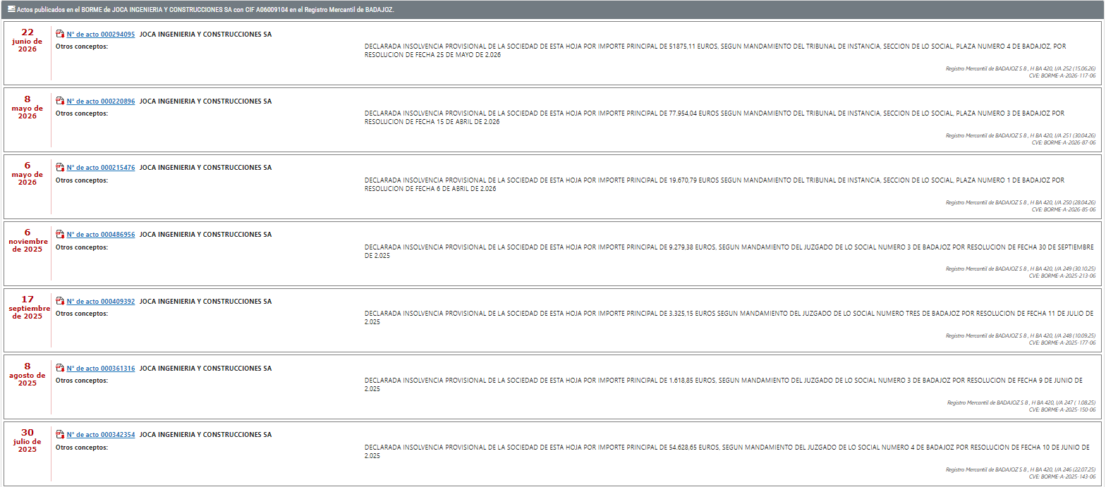
Task: Click header icon beside 'Actos publicados'
Action: (11, 8)
